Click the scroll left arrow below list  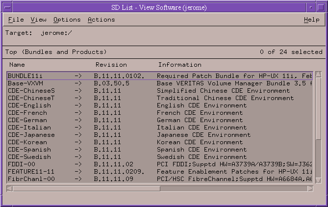click(9, 188)
